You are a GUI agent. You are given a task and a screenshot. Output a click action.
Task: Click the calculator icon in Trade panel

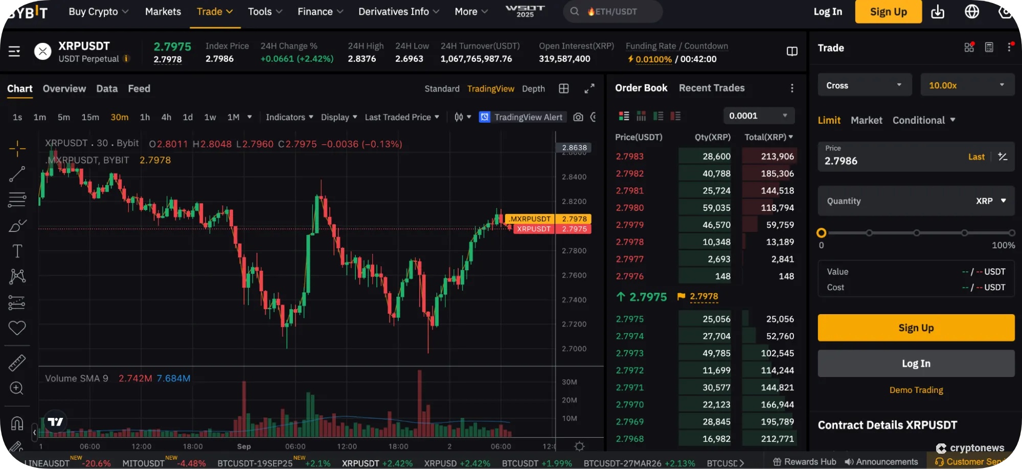[989, 47]
